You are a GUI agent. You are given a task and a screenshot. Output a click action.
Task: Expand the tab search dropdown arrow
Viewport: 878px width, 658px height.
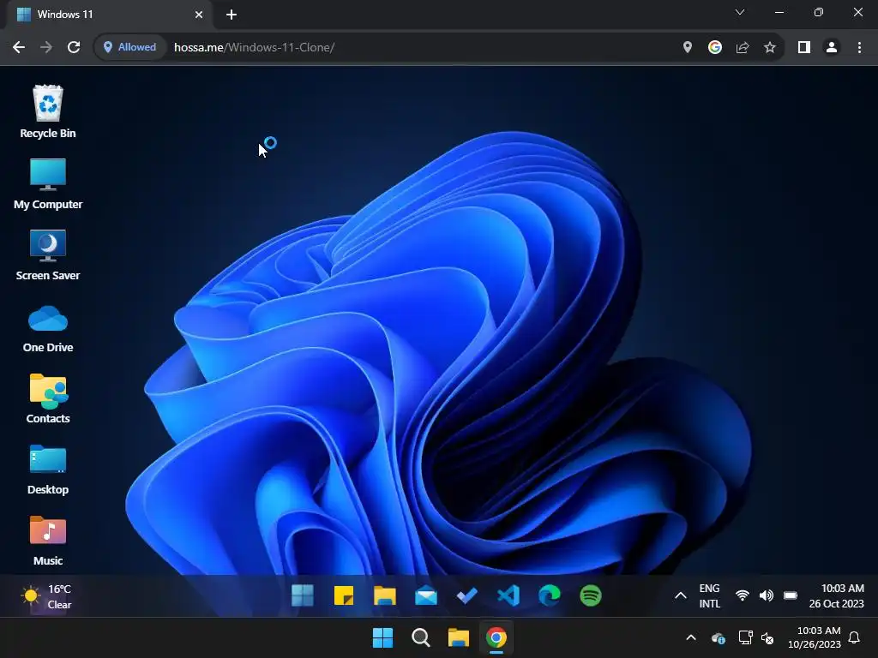[740, 12]
